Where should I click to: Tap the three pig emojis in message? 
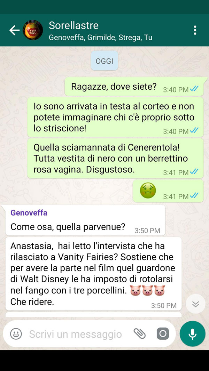[148, 291]
